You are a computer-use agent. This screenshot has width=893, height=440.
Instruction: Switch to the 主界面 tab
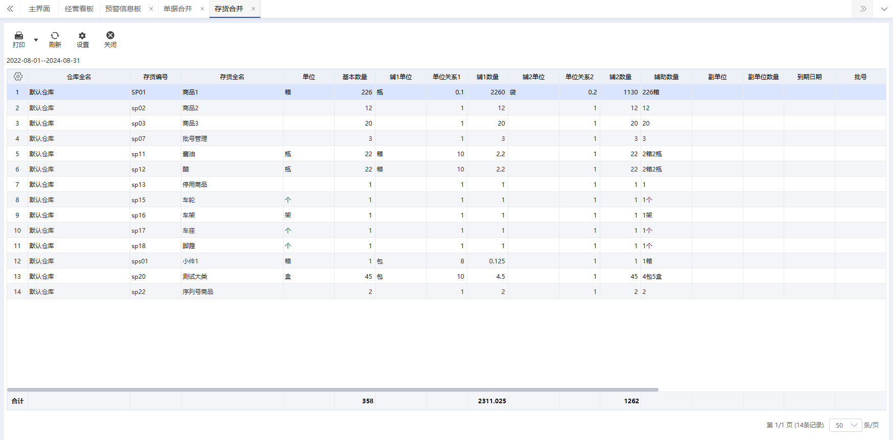39,9
